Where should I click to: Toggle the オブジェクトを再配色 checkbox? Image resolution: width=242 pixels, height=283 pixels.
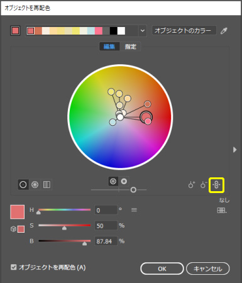[13, 267]
